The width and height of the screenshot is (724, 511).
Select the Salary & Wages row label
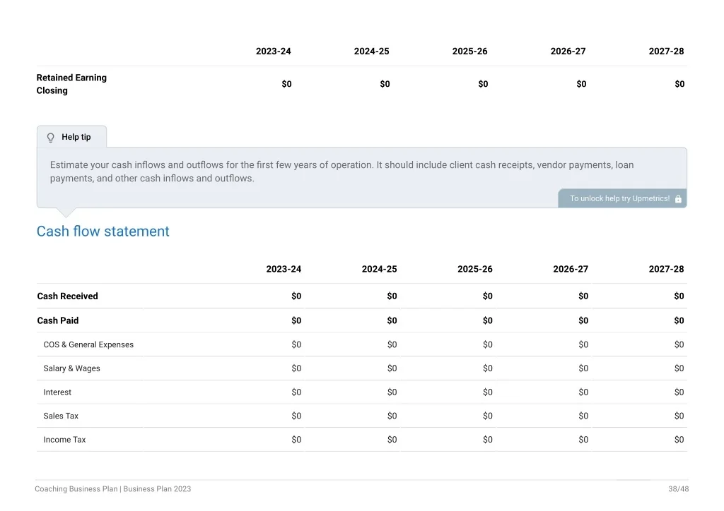click(x=71, y=368)
